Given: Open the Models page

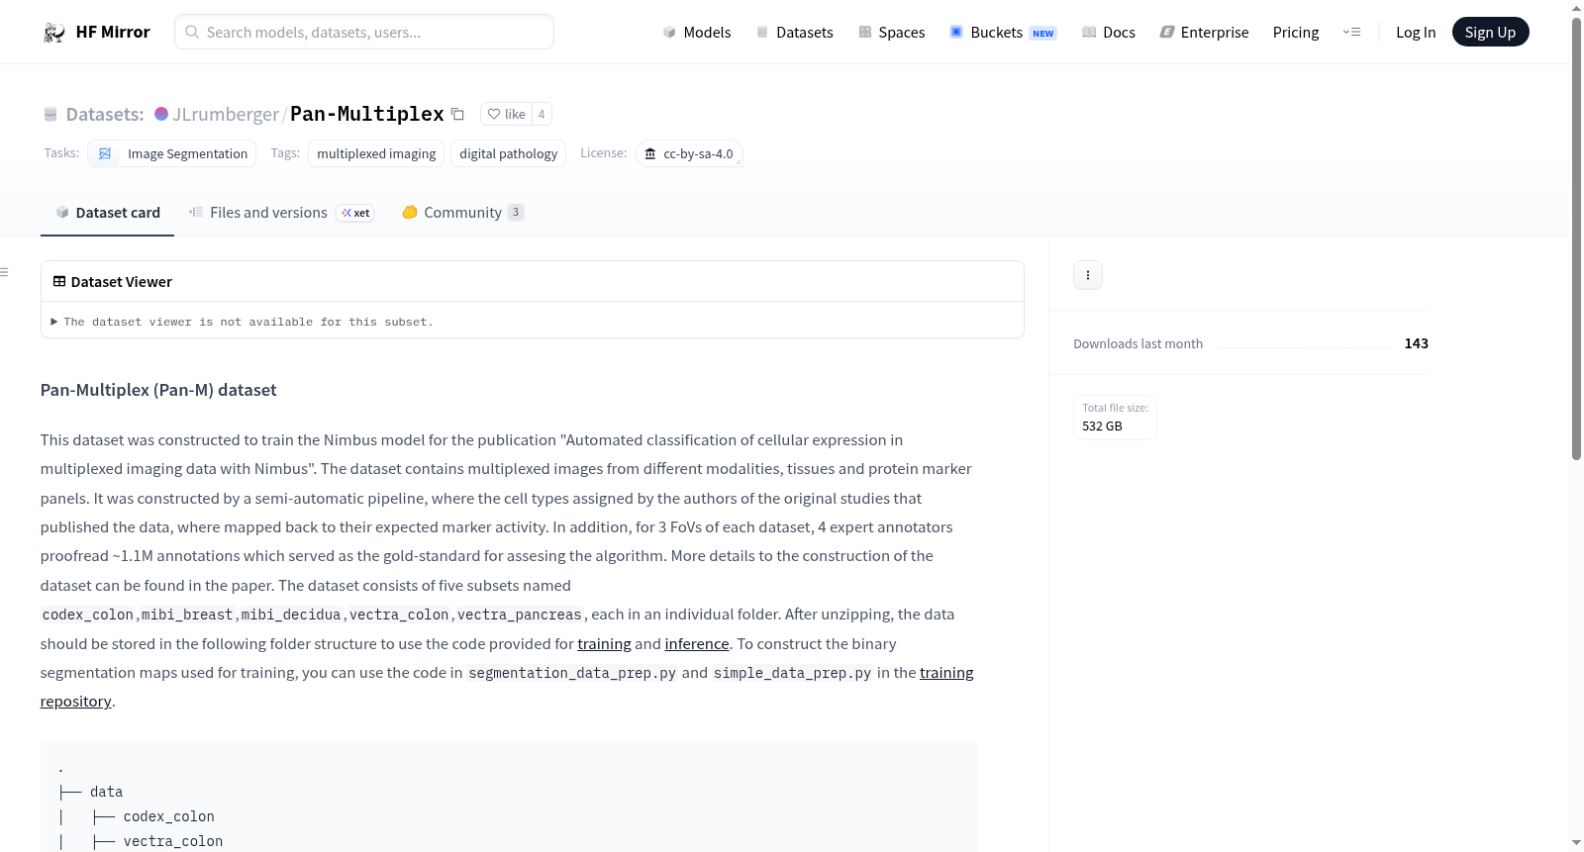Looking at the screenshot, I should 697,33.
